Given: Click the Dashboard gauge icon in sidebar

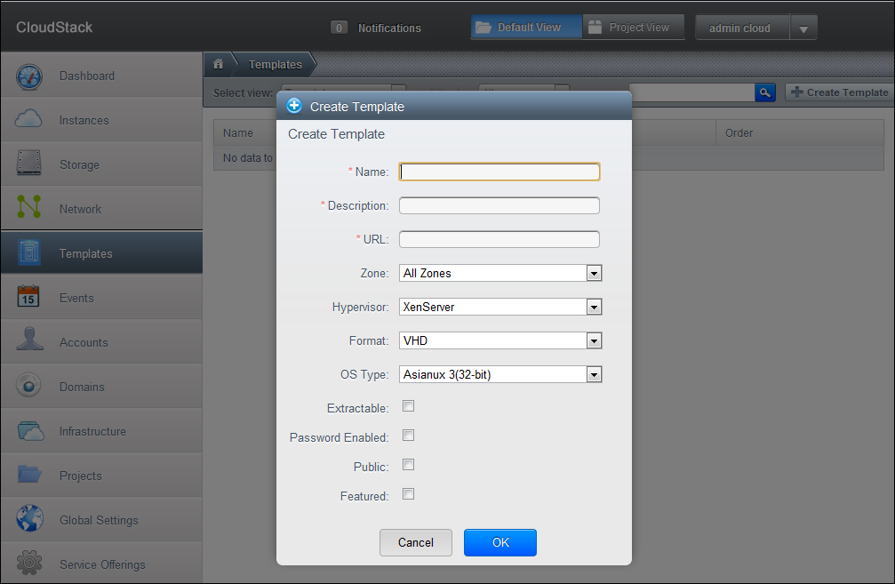Looking at the screenshot, I should click(x=29, y=76).
